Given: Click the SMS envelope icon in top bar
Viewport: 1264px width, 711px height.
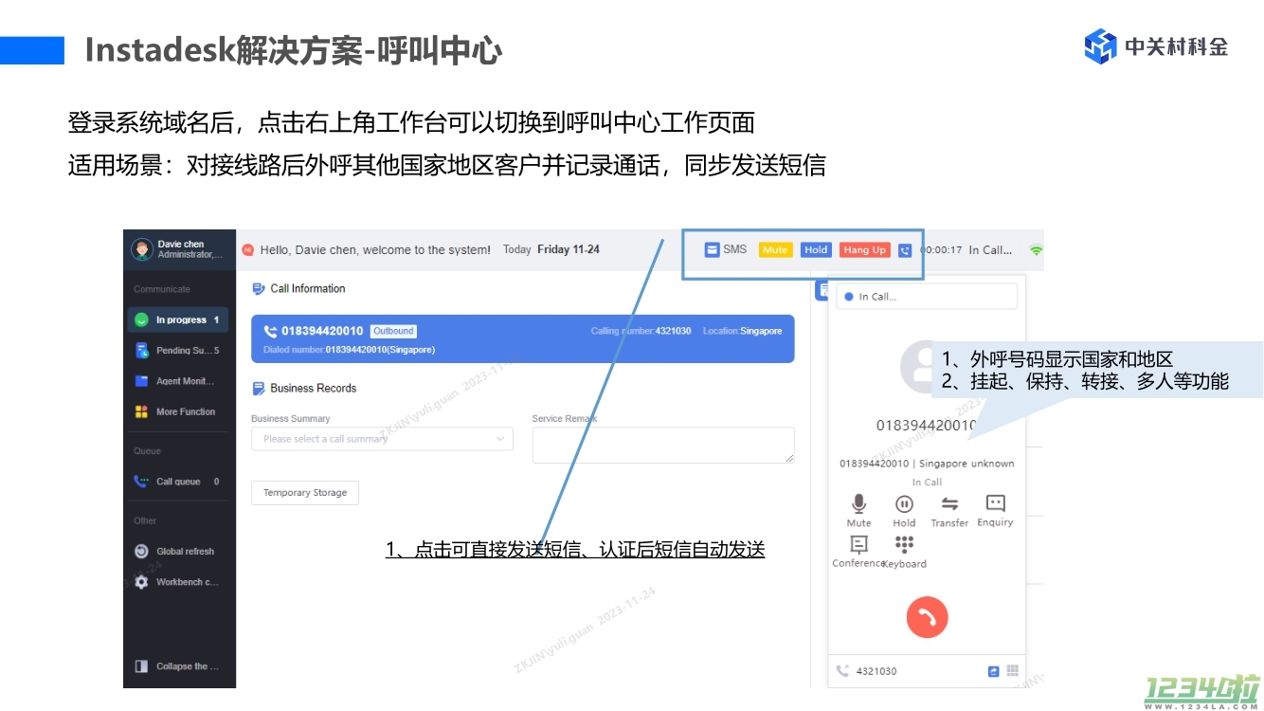Looking at the screenshot, I should tap(712, 250).
